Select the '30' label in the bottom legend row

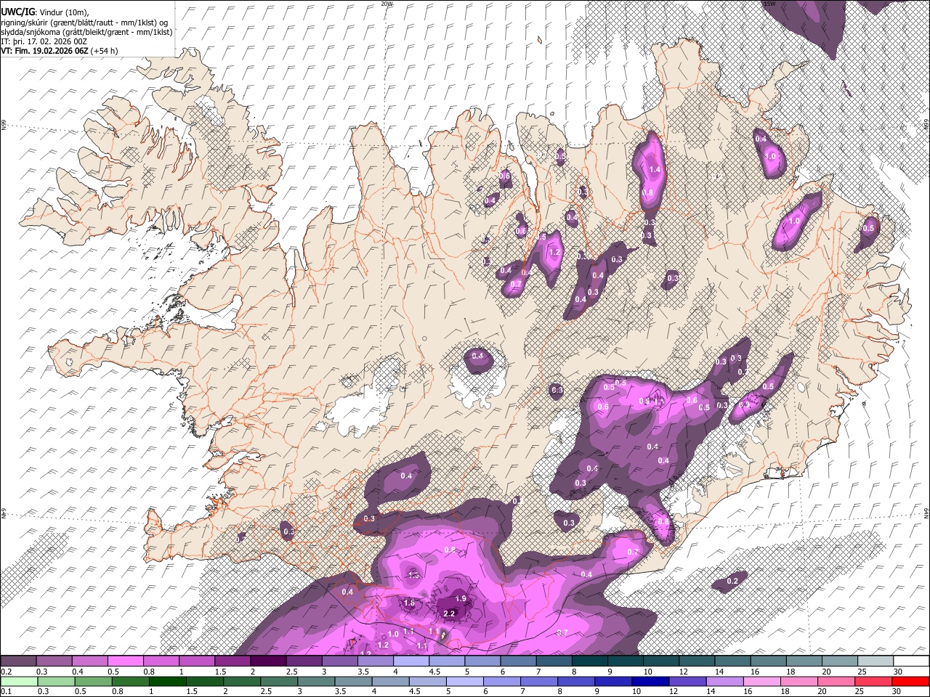[x=896, y=692]
